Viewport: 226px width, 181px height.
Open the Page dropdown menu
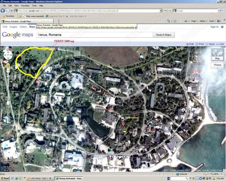click(x=194, y=21)
